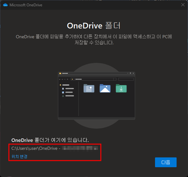Screen dimensions: 188x177
Task: Click the documents folder icon in illustration
Action: [x=89, y=88]
